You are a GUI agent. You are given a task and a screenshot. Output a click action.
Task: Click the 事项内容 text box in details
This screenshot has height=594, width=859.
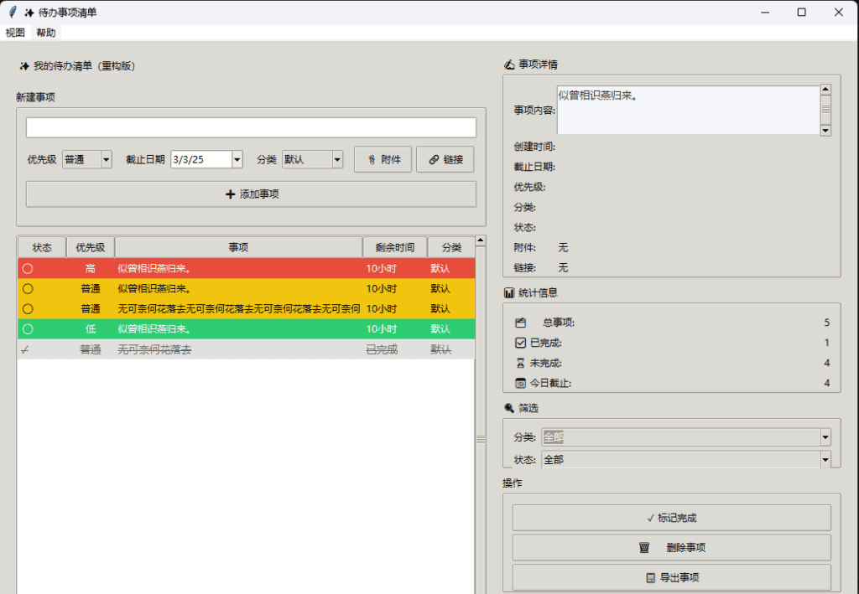coord(688,110)
